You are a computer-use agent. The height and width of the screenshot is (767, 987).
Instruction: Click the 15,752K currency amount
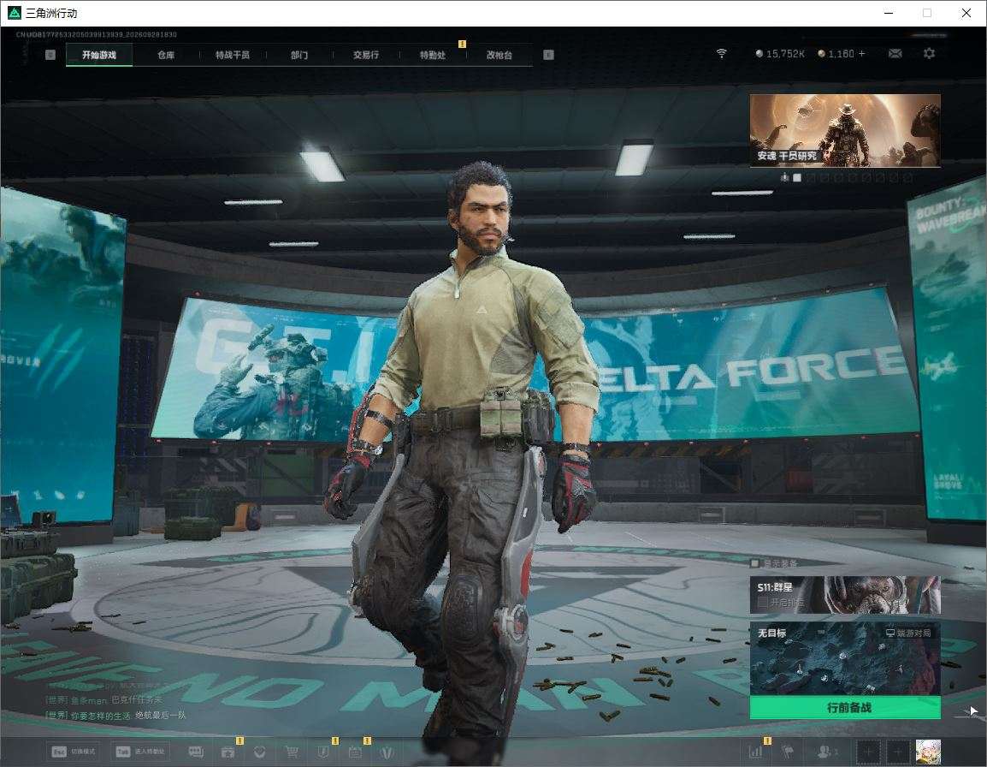[x=785, y=54]
